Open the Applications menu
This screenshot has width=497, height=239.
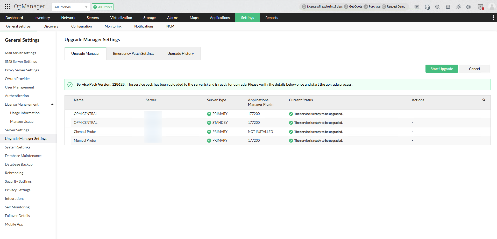[220, 18]
